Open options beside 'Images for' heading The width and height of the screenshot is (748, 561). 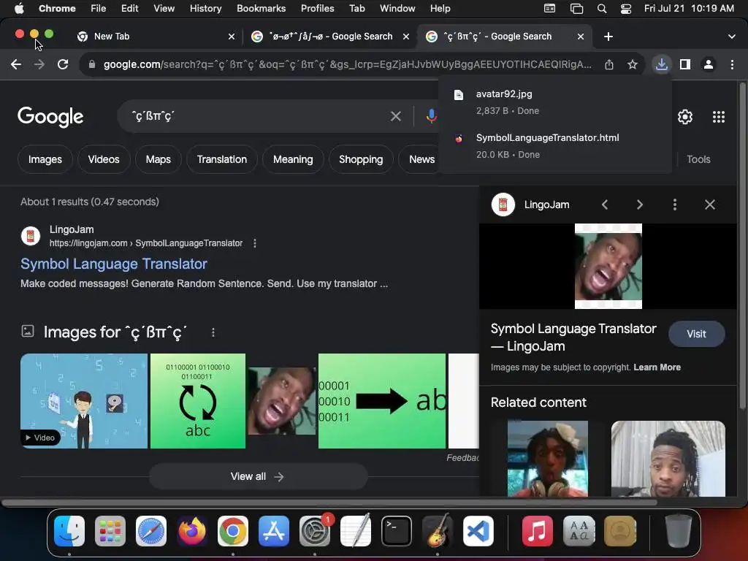(x=213, y=332)
